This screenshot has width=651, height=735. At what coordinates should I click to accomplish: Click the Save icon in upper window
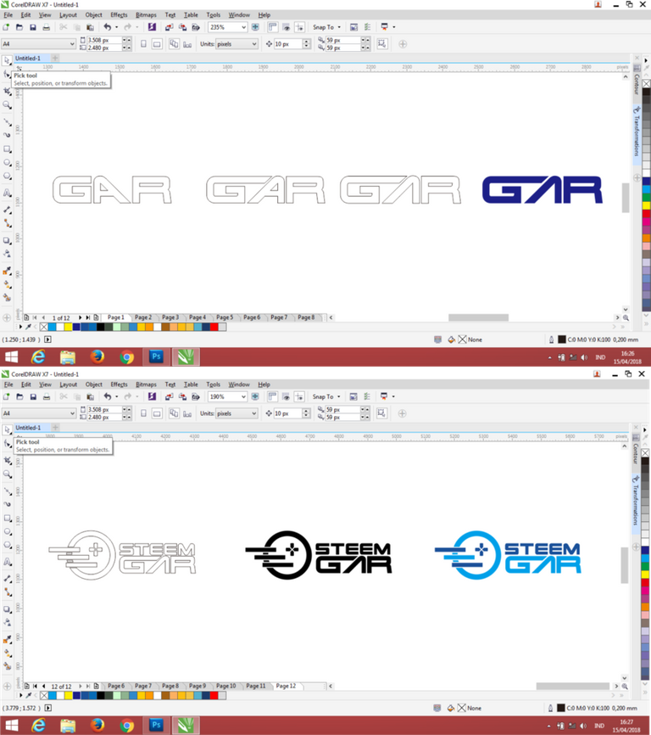[x=33, y=27]
